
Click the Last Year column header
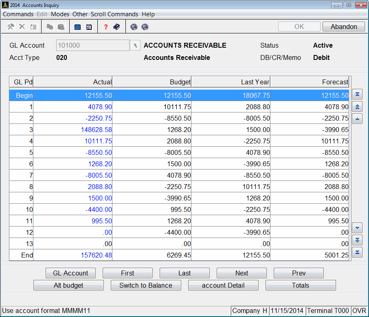click(231, 82)
